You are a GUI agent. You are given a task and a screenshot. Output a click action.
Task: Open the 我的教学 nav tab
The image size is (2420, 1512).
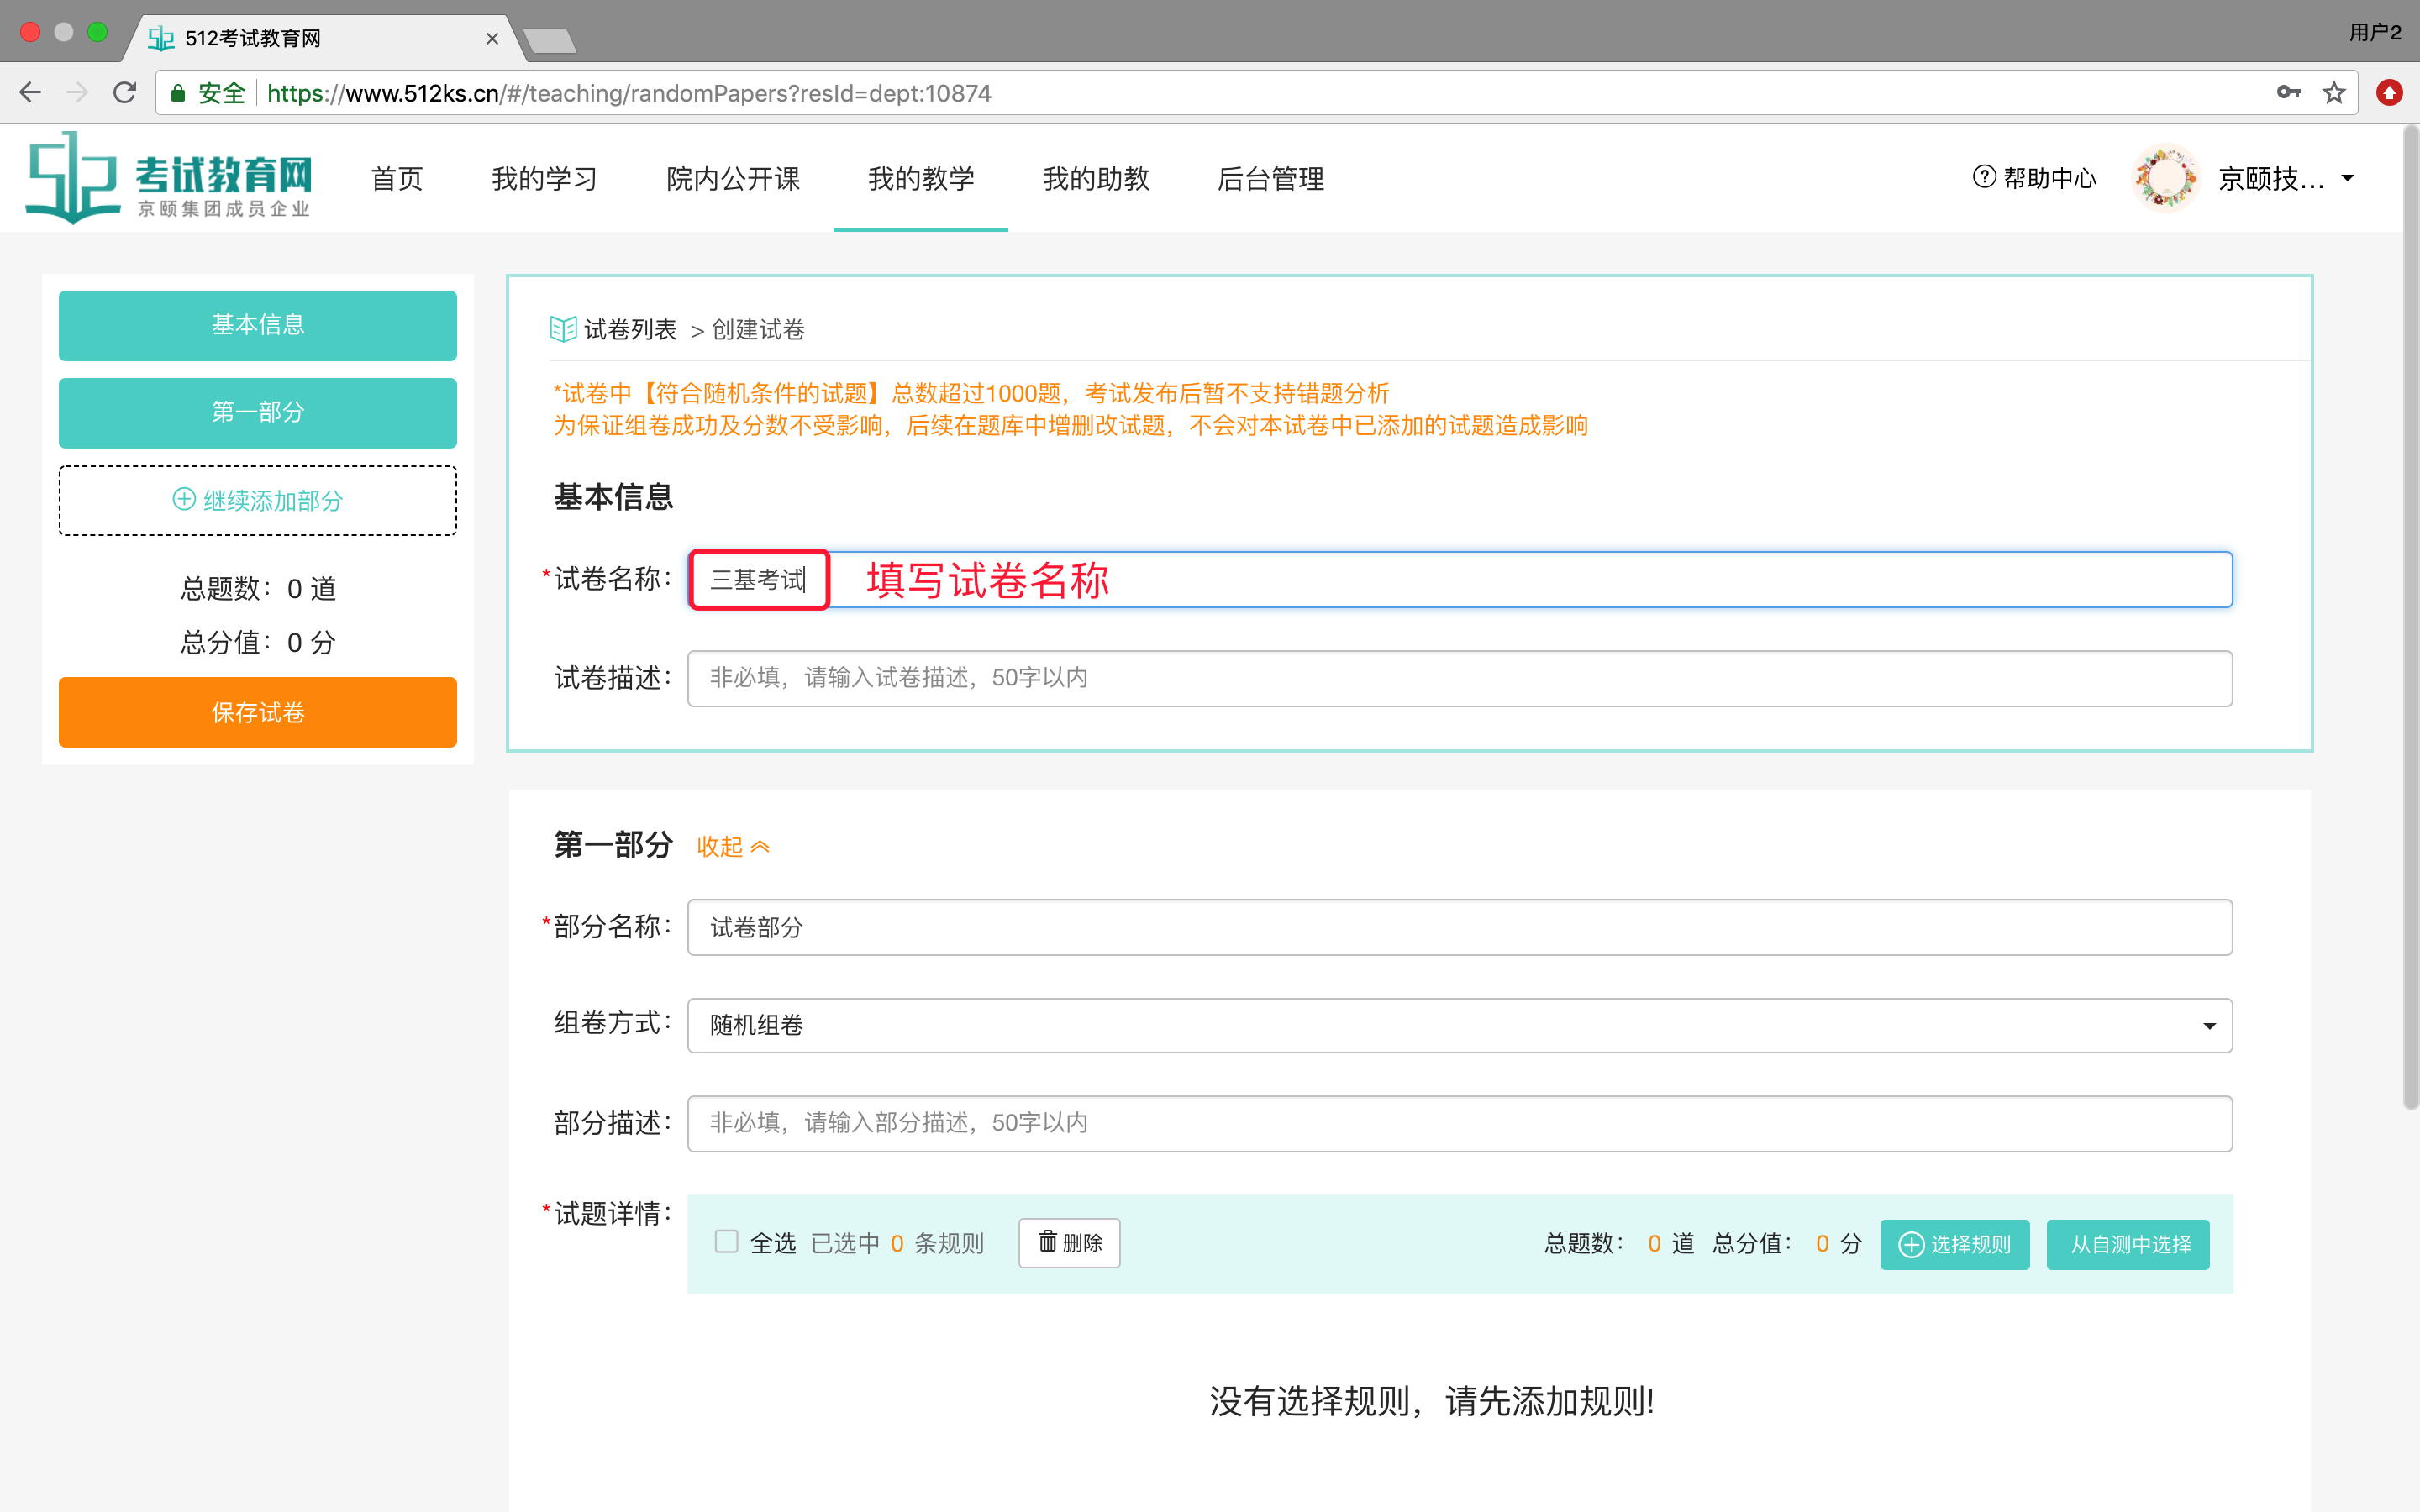920,179
